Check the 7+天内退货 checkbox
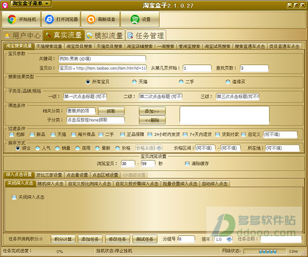 coord(185,135)
